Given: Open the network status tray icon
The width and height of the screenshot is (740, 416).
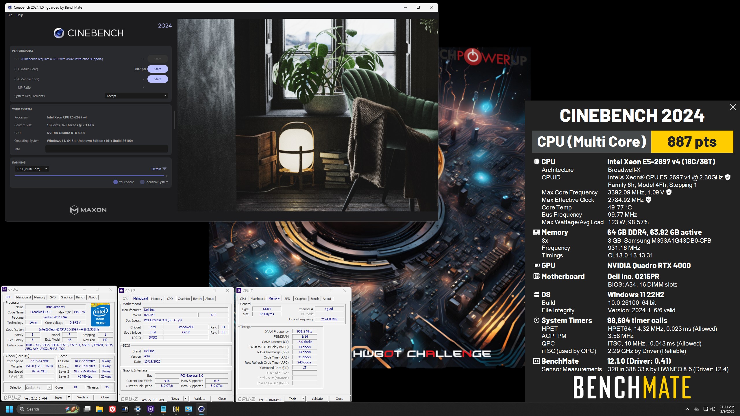Looking at the screenshot, I should pyautogui.click(x=706, y=409).
